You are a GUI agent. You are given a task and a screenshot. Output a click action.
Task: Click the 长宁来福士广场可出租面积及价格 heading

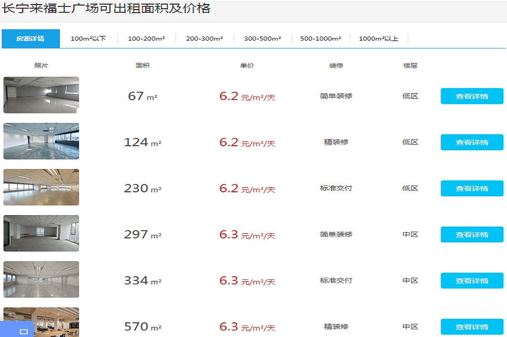pyautogui.click(x=106, y=8)
